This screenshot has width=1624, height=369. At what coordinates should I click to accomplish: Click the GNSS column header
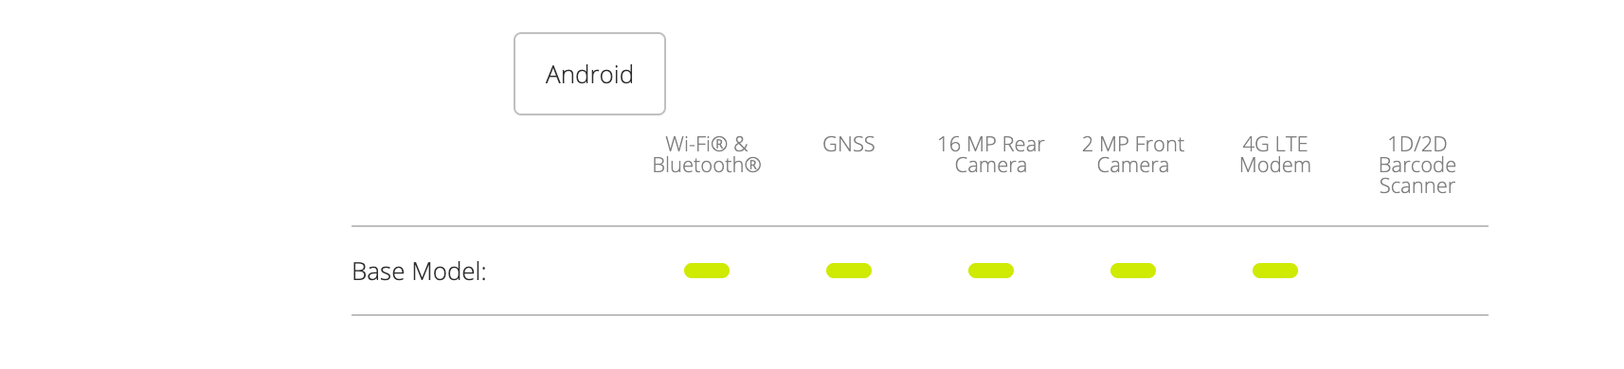[849, 144]
